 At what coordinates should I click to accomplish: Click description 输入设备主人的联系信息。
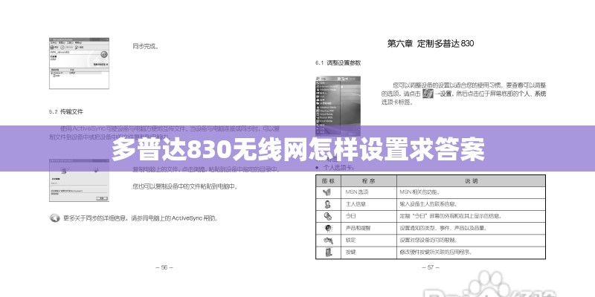(x=431, y=204)
